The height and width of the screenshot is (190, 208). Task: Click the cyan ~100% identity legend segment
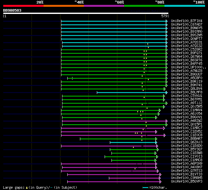point(185,6)
